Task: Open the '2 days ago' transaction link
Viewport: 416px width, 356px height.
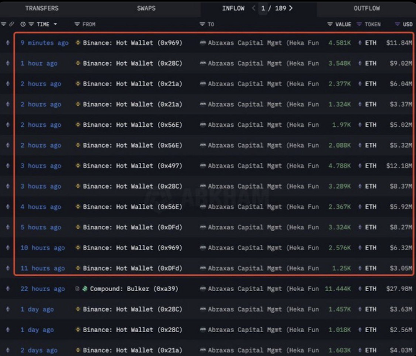Action: click(39, 350)
